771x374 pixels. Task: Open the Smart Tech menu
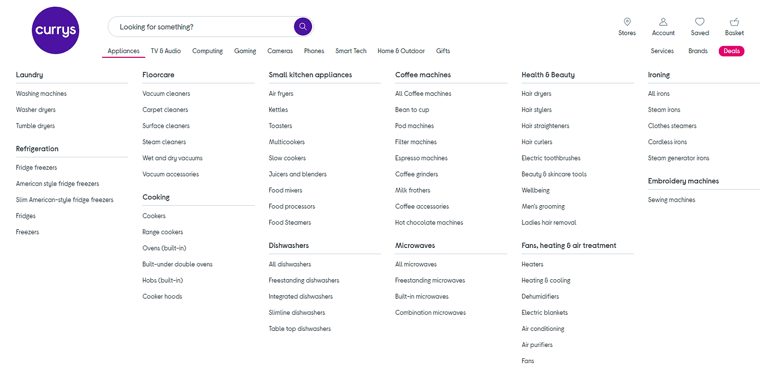click(x=351, y=51)
